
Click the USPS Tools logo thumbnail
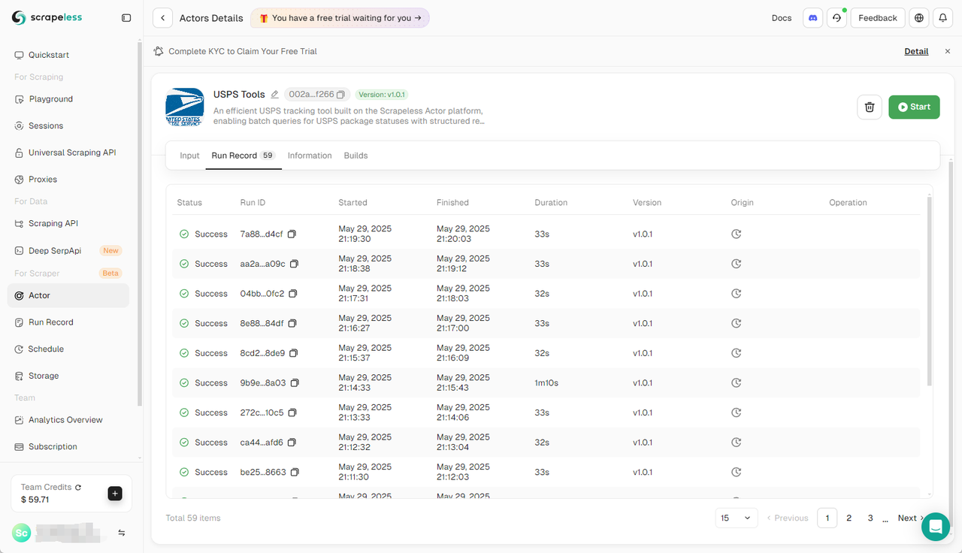pos(184,107)
